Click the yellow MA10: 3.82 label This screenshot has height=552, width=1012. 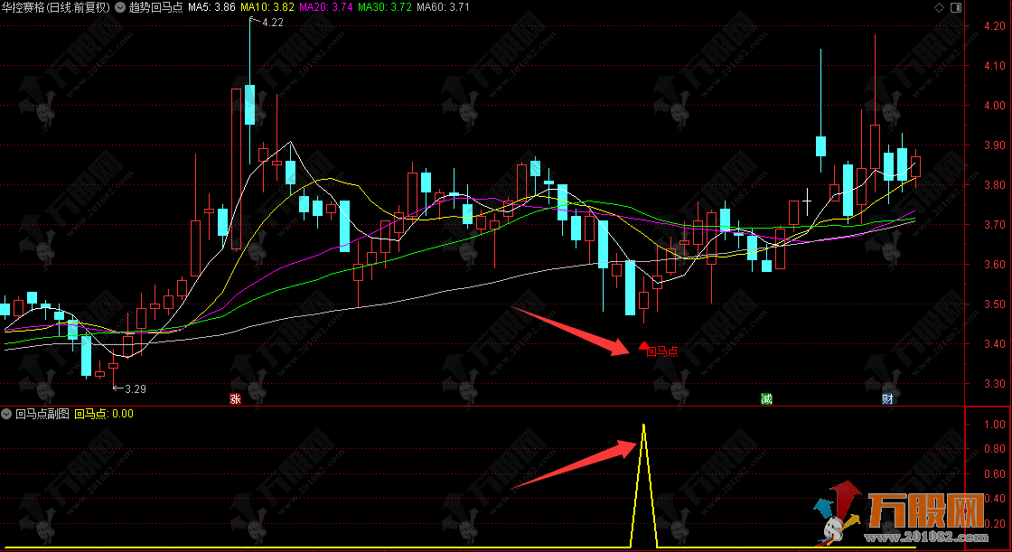[267, 8]
